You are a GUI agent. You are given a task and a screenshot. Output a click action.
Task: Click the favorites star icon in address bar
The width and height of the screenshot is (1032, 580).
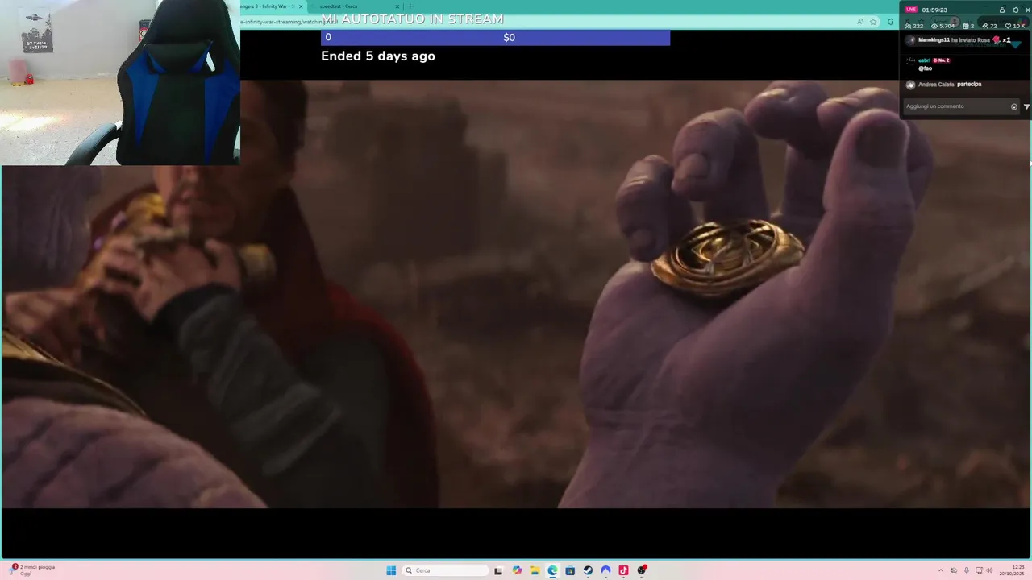(873, 22)
